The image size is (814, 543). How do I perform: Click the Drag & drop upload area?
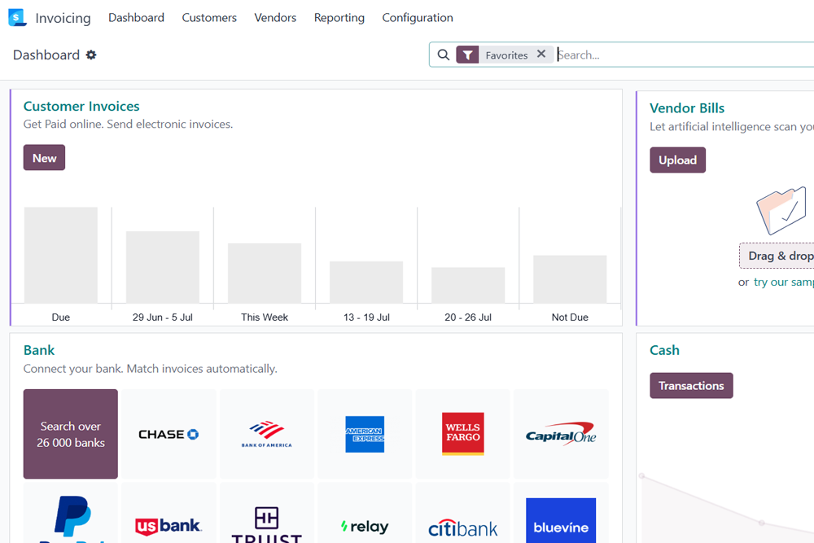pyautogui.click(x=777, y=256)
